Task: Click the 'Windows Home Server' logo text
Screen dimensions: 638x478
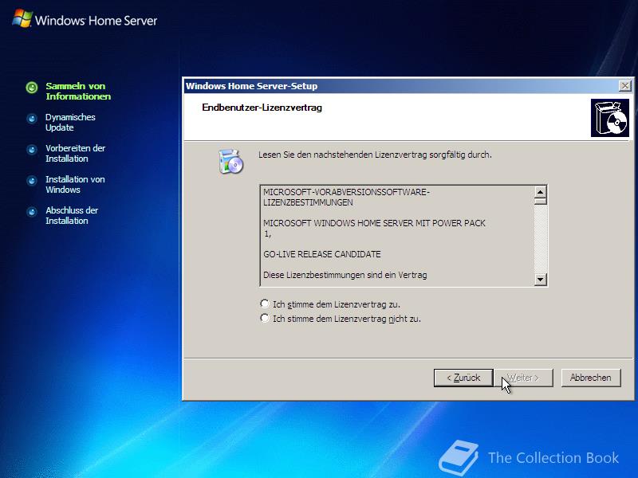Action: [96, 21]
